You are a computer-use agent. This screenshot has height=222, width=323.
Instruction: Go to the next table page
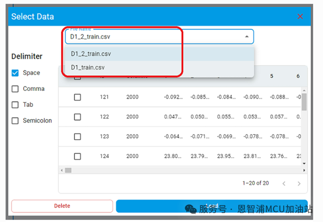point(299,184)
